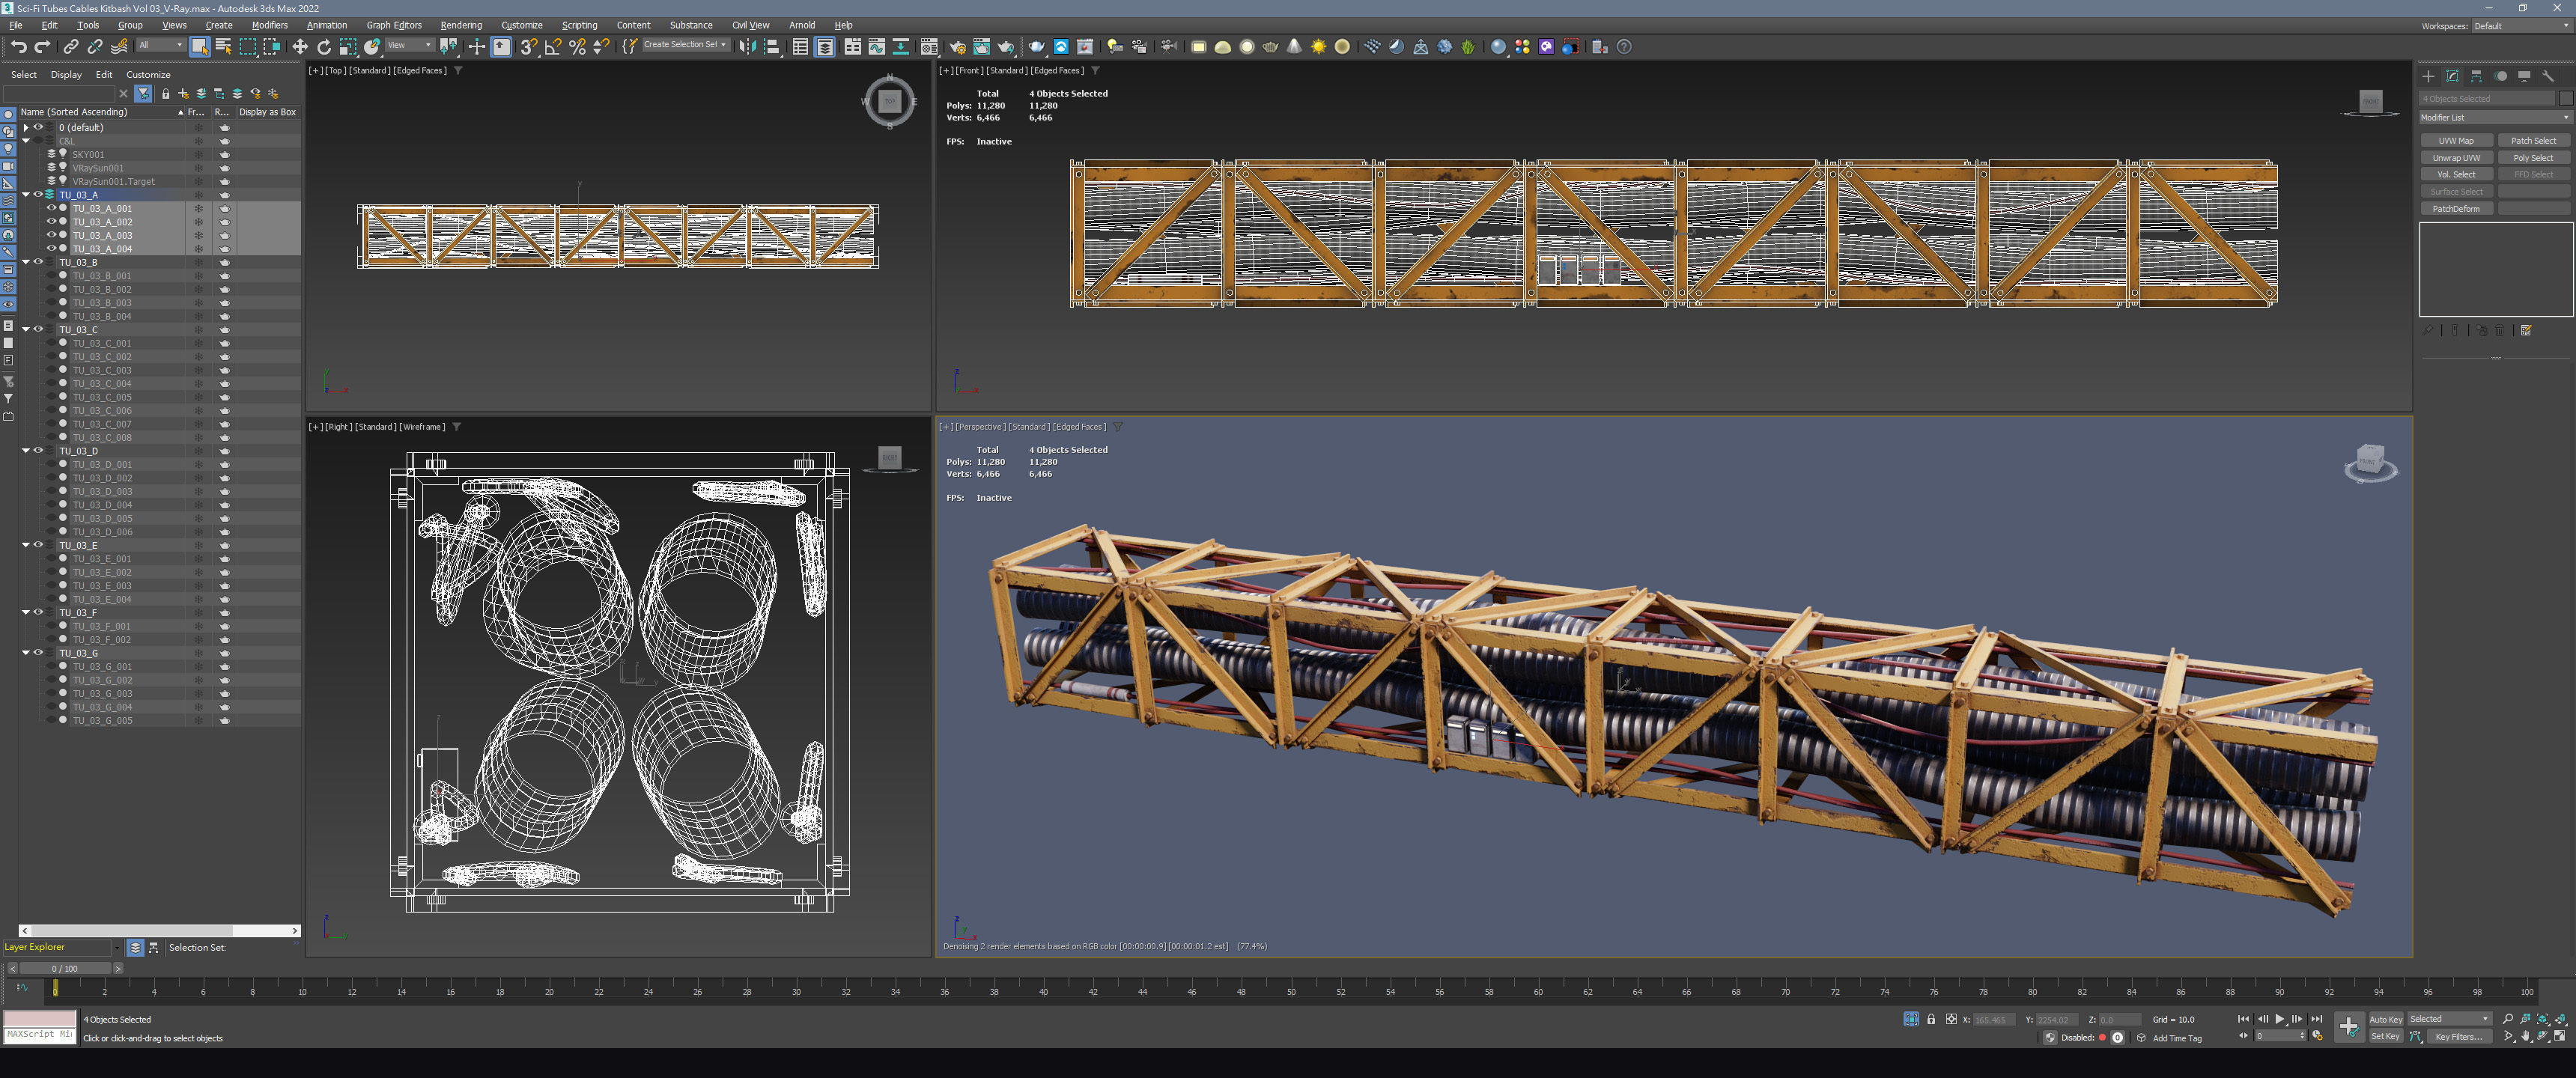Toggle visibility of the TU_03_F layer

tap(38, 612)
